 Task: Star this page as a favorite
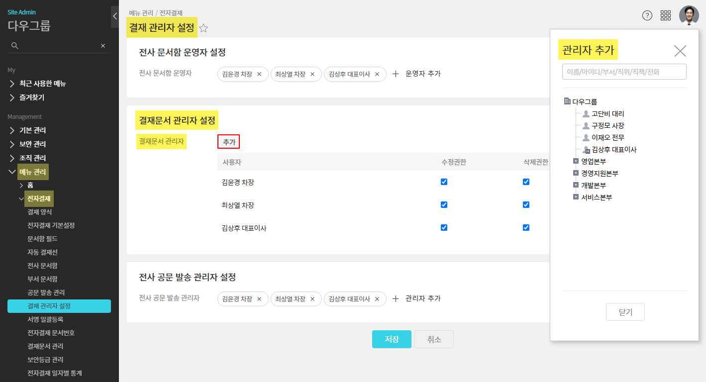click(203, 28)
